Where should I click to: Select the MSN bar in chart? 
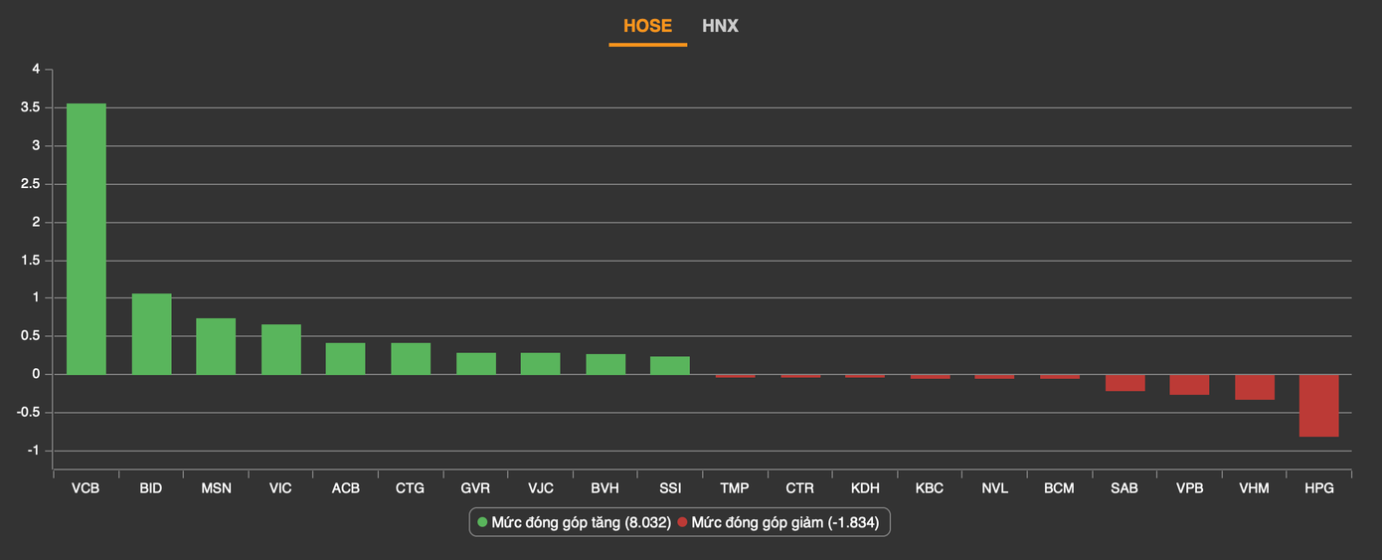pos(216,346)
